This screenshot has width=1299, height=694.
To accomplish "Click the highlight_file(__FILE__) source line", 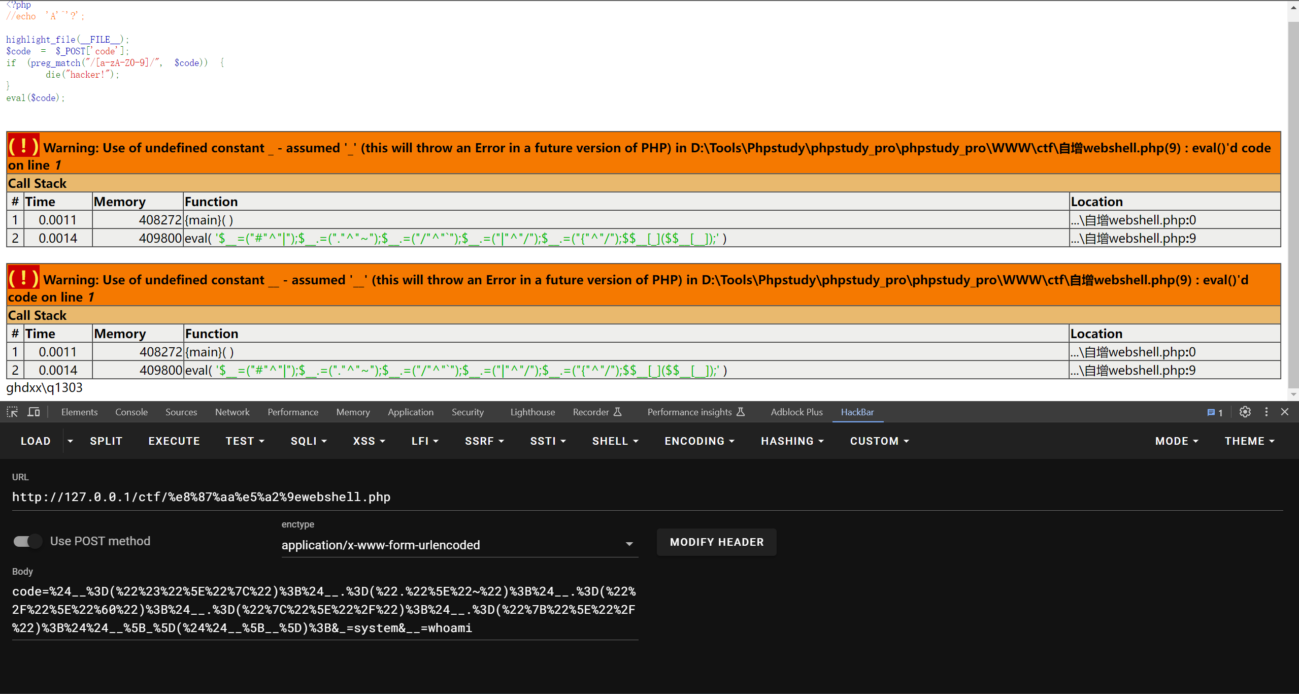I will point(68,40).
